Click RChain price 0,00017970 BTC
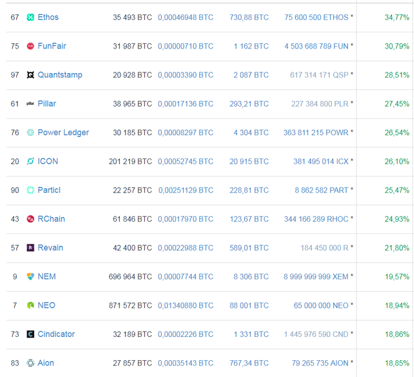Viewport: 414px width, 377px height. pos(186,219)
